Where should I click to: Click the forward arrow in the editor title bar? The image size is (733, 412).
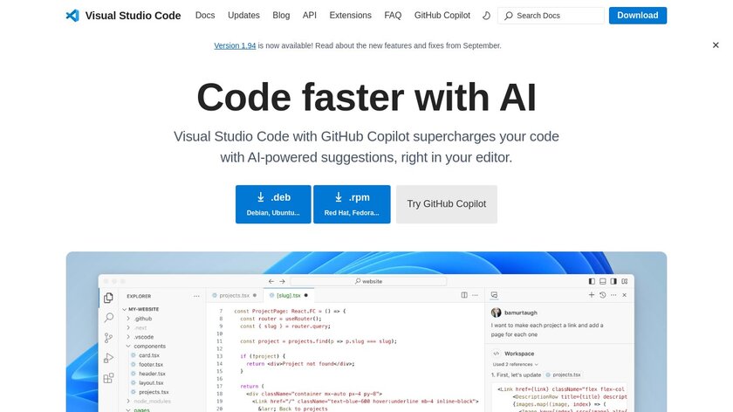(282, 281)
